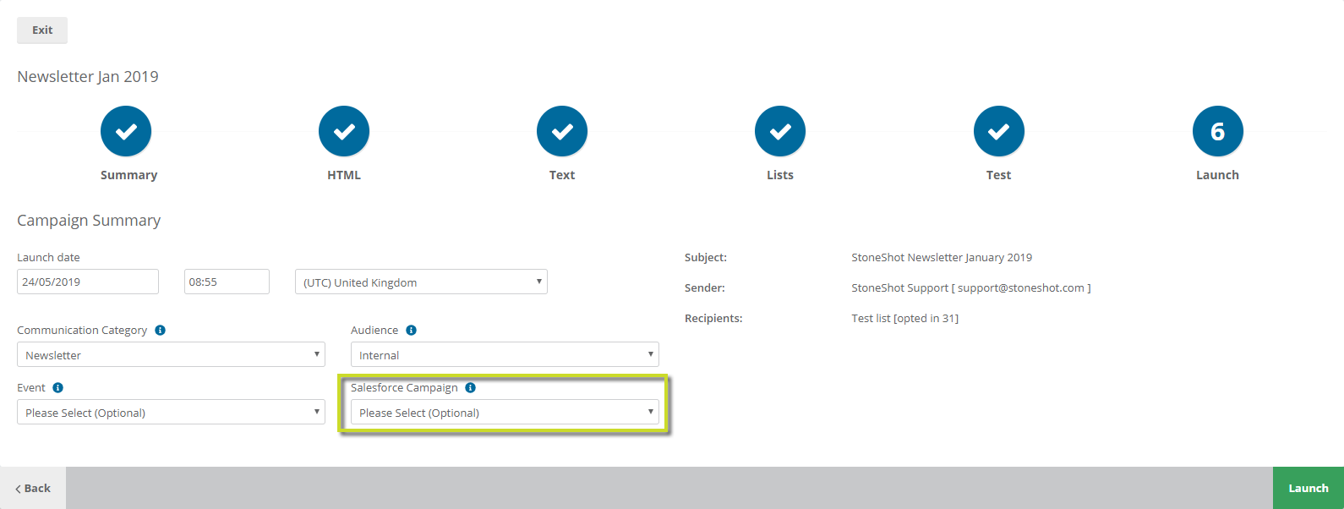This screenshot has height=509, width=1344.
Task: Click the Audience label text
Action: tap(374, 330)
